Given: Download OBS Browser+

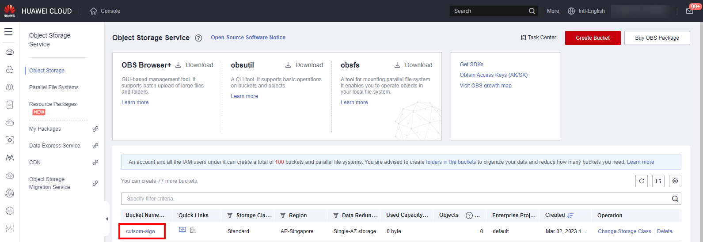Looking at the screenshot, I should pyautogui.click(x=194, y=65).
